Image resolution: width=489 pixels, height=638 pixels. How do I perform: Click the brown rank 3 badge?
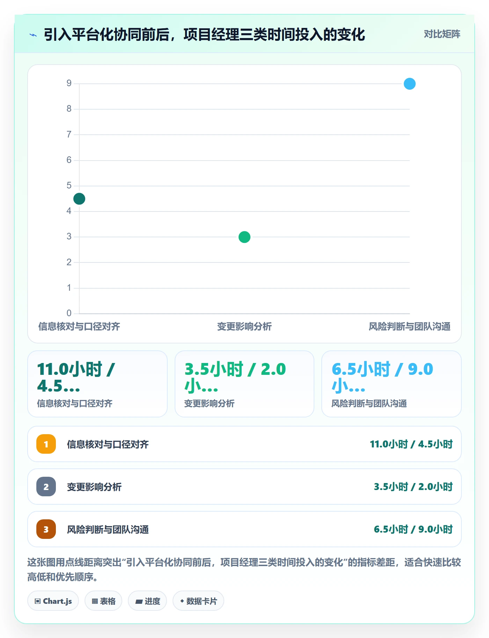46,529
